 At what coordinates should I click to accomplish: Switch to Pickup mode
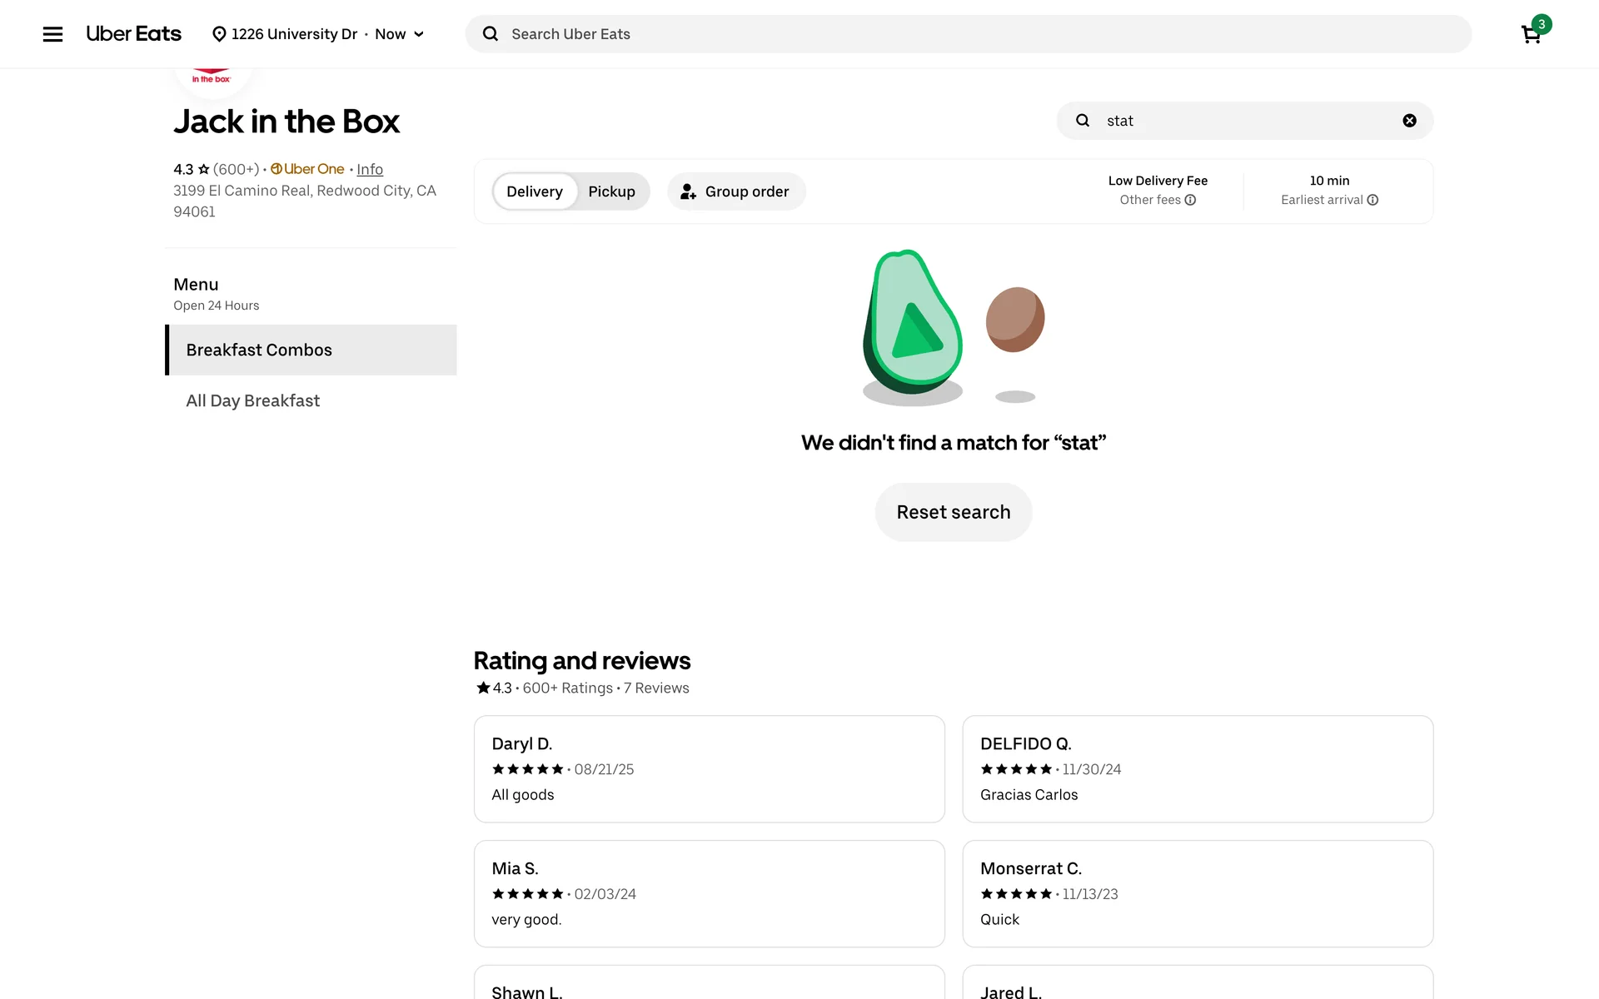pyautogui.click(x=611, y=191)
